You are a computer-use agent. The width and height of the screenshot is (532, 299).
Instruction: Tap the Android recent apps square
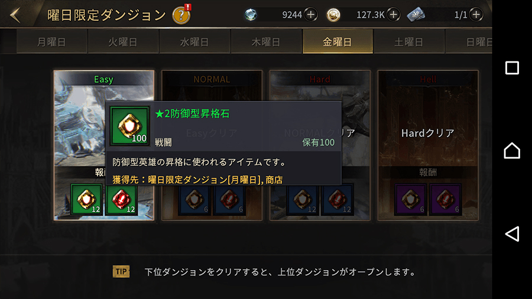pos(512,68)
